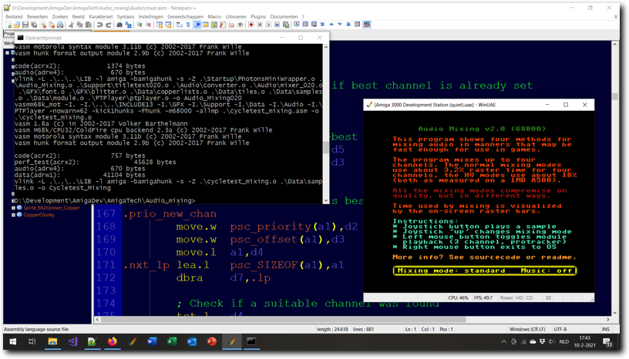Open Windows Start menu
This screenshot has height=359, width=629.
12,341
